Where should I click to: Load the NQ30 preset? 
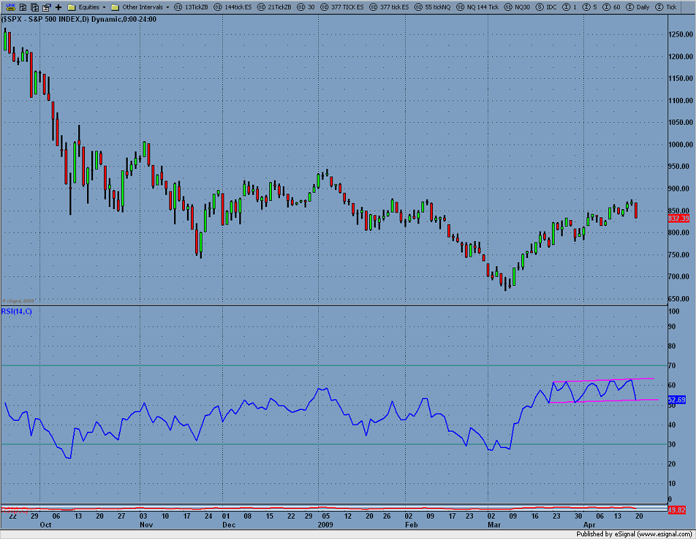[517, 7]
